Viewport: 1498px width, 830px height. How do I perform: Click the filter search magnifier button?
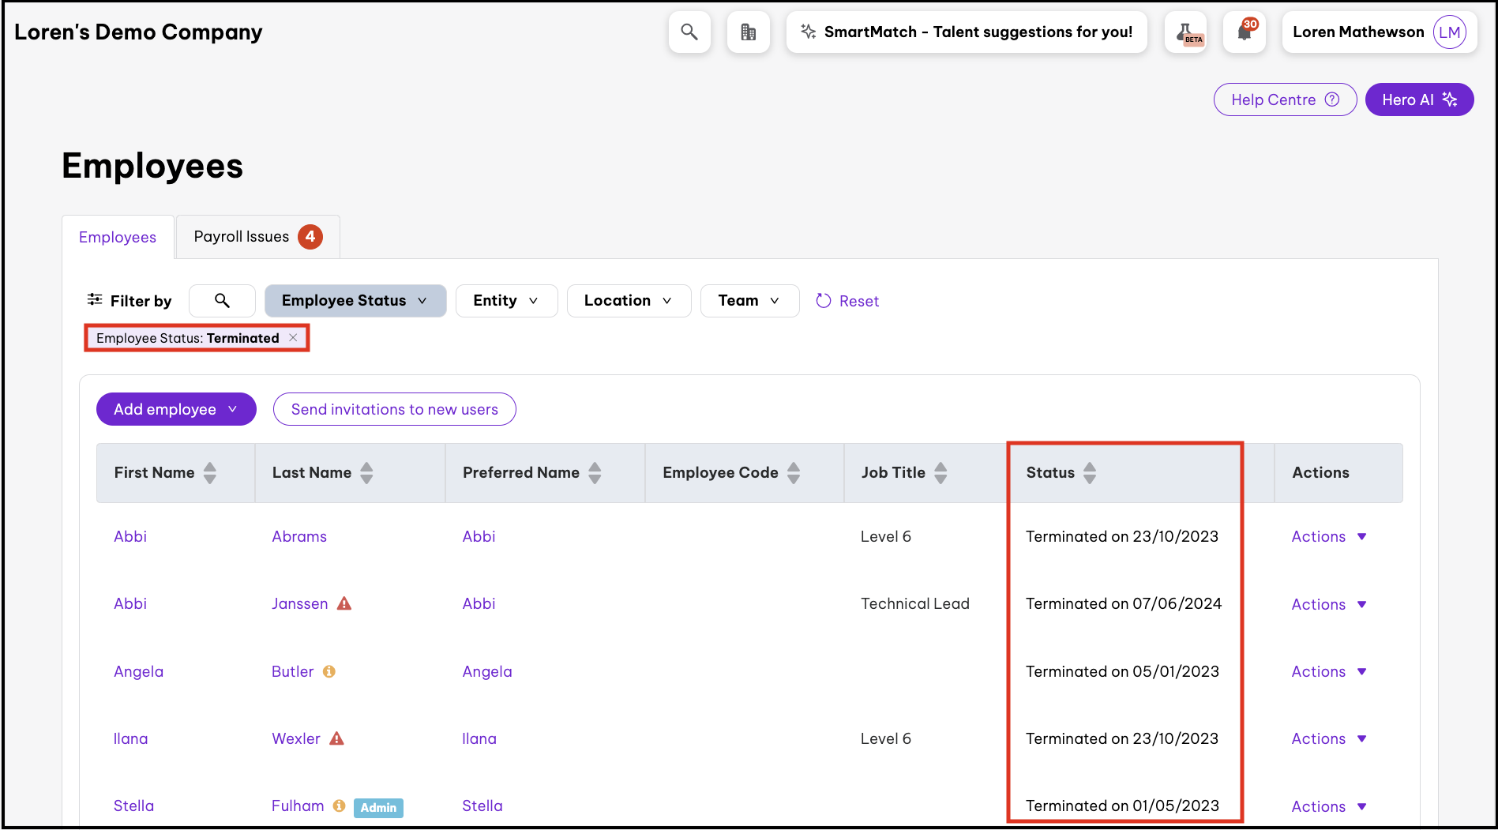pyautogui.click(x=222, y=301)
